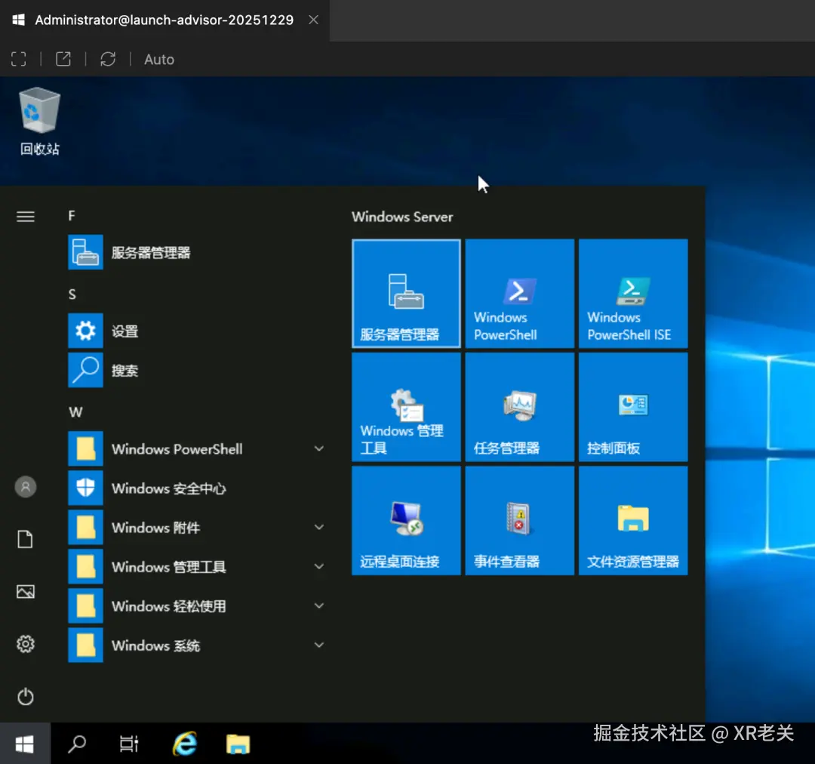Select the Administrator@launch-advisor-20251229 tab
815x764 pixels.
point(165,20)
